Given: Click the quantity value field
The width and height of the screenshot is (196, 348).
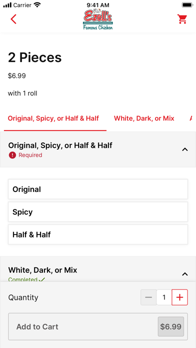Looking at the screenshot, I should (x=164, y=297).
